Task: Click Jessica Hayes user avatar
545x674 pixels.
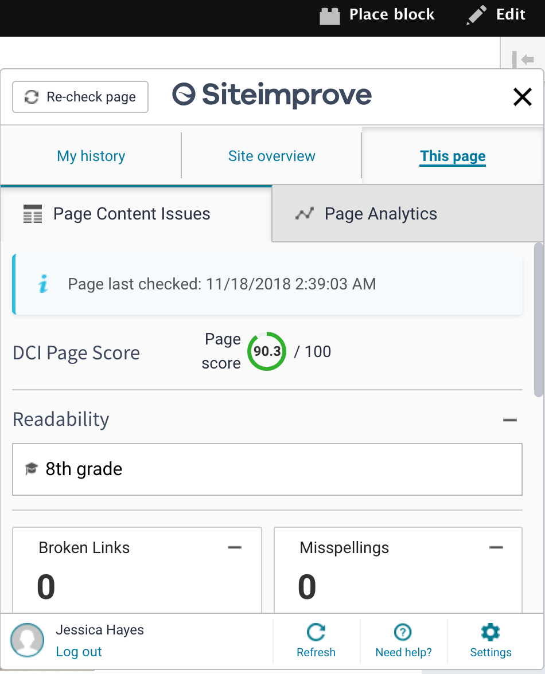Action: click(x=27, y=640)
